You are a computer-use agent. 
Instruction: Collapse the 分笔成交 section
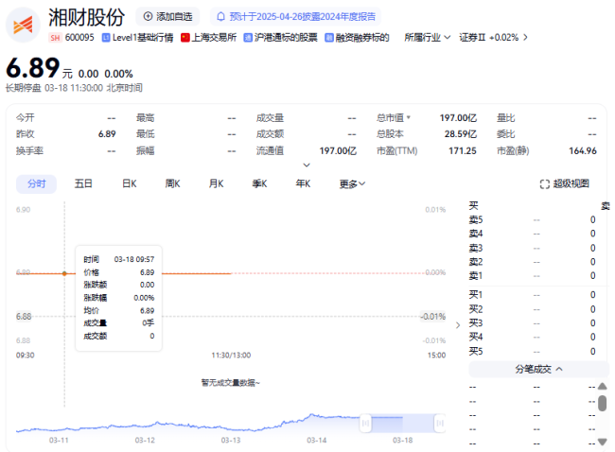click(539, 370)
